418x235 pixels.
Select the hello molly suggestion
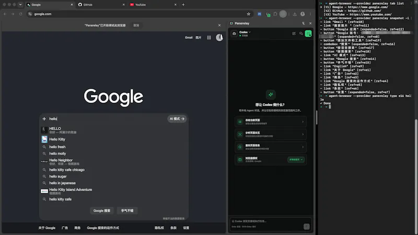pyautogui.click(x=114, y=154)
